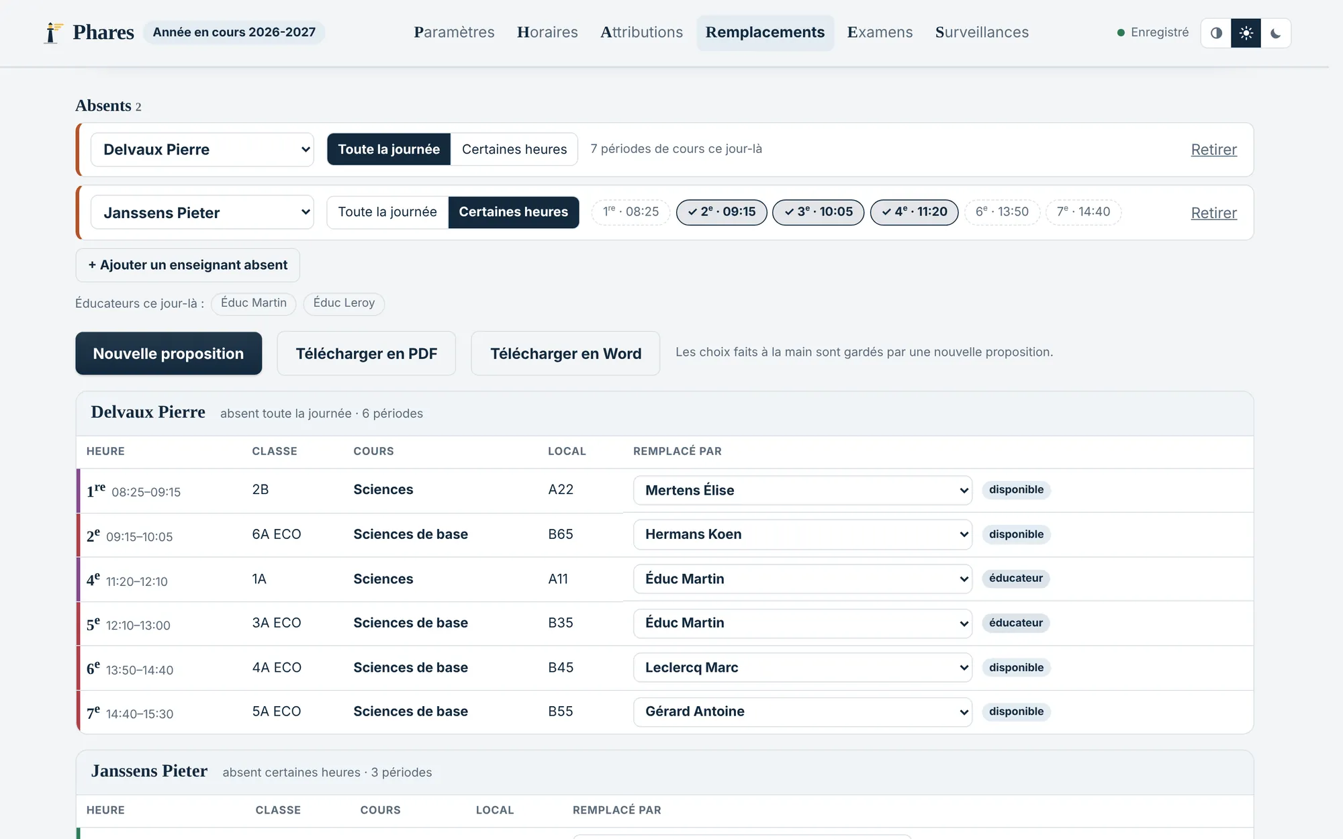
Task: Open the Janssens Pieter absent teacher dropdown
Action: pos(202,213)
